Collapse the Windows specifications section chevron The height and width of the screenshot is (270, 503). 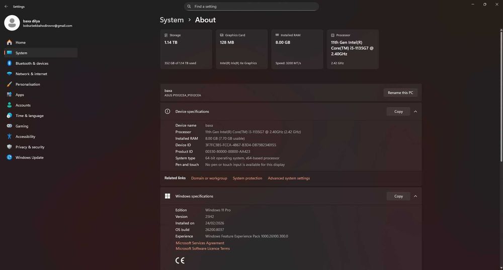[x=415, y=196]
